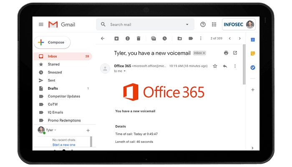
Task: Go to the older email arrow
Action: pyautogui.click(x=240, y=38)
